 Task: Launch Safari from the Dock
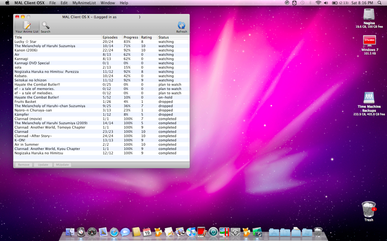114,232
